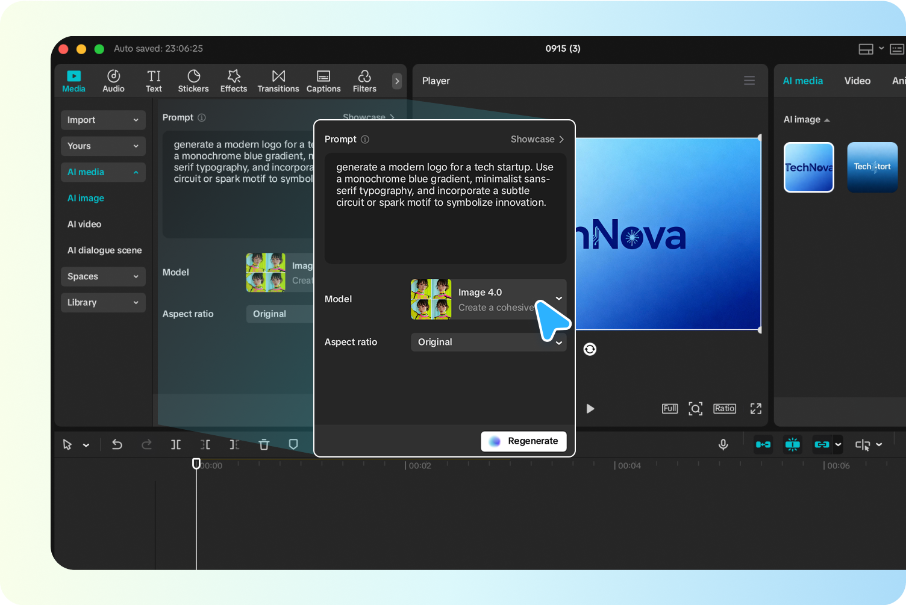906x605 pixels.
Task: Open the Captions panel
Action: tap(323, 81)
